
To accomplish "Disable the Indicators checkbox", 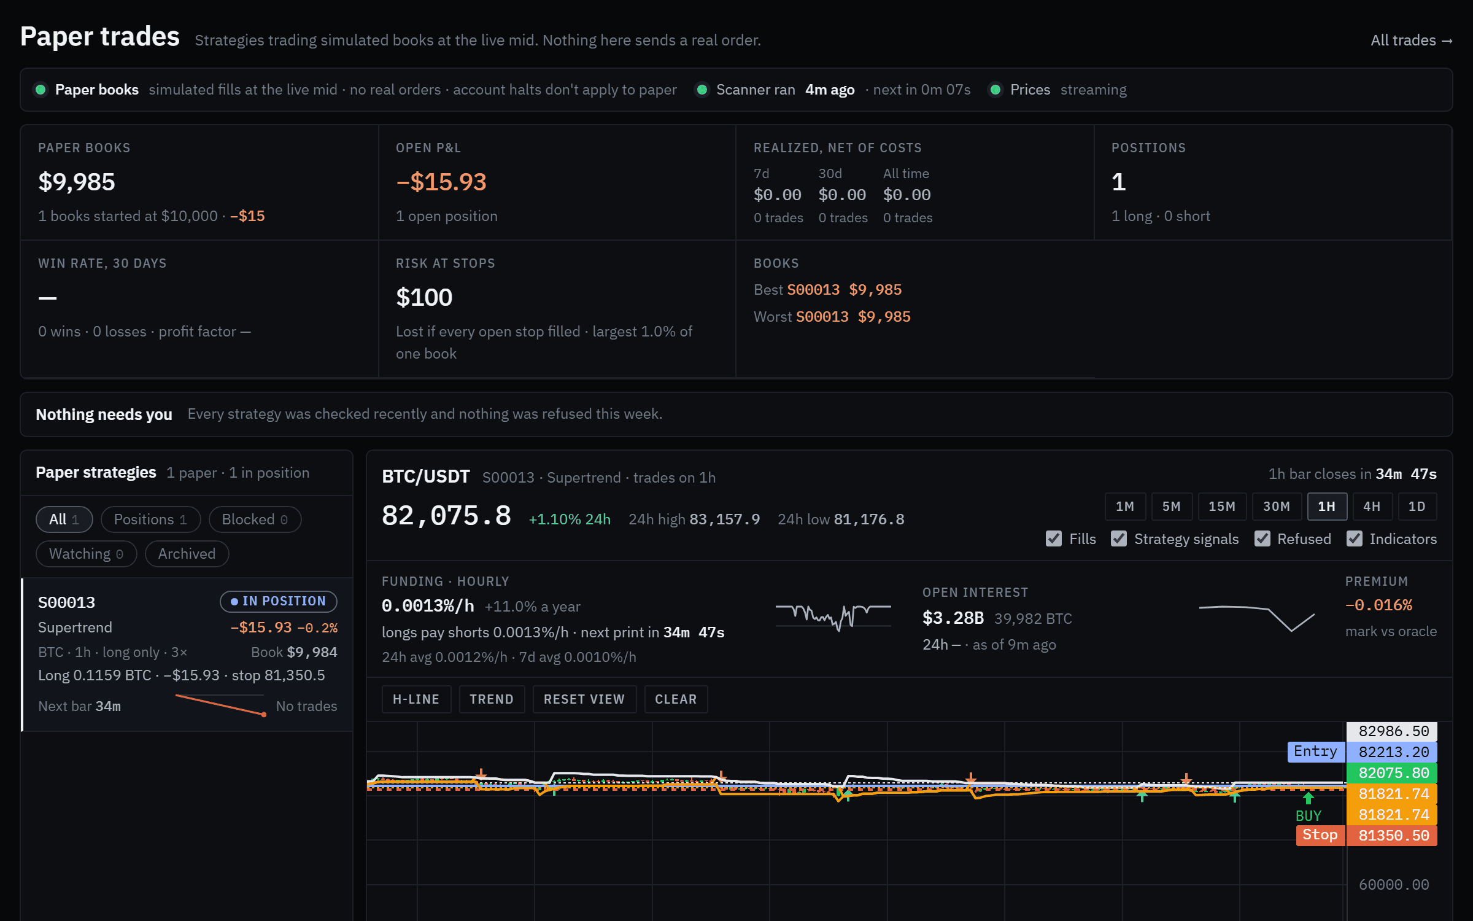I will tap(1355, 538).
